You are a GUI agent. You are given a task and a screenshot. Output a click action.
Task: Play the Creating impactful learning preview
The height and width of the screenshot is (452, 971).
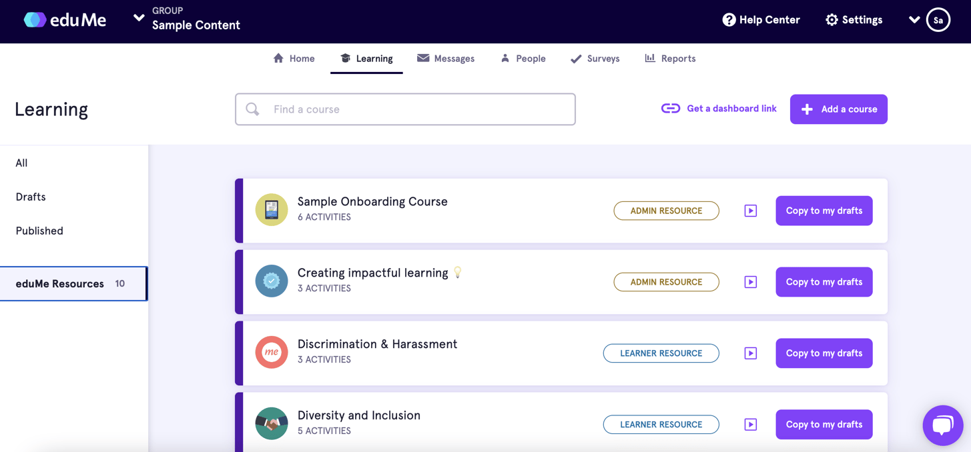[750, 282]
